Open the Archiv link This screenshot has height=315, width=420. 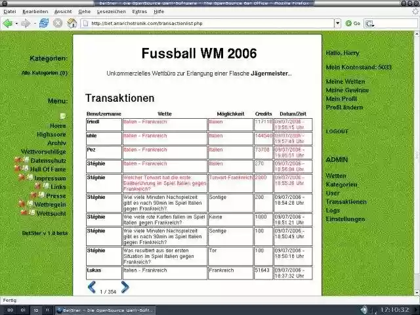coord(56,143)
